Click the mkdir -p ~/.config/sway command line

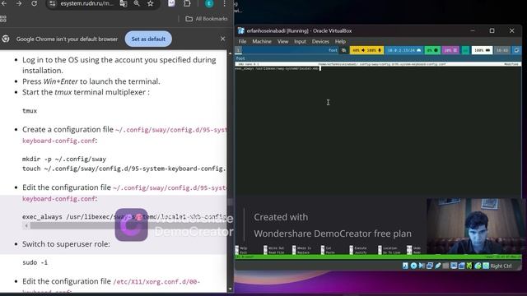[x=64, y=159]
